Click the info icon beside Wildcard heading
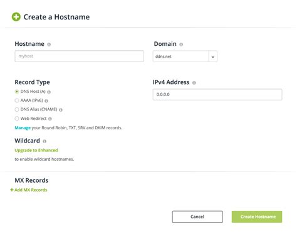 pos(44,141)
